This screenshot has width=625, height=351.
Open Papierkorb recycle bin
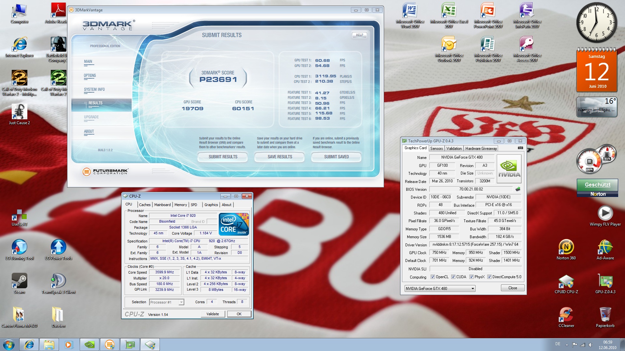point(605,317)
